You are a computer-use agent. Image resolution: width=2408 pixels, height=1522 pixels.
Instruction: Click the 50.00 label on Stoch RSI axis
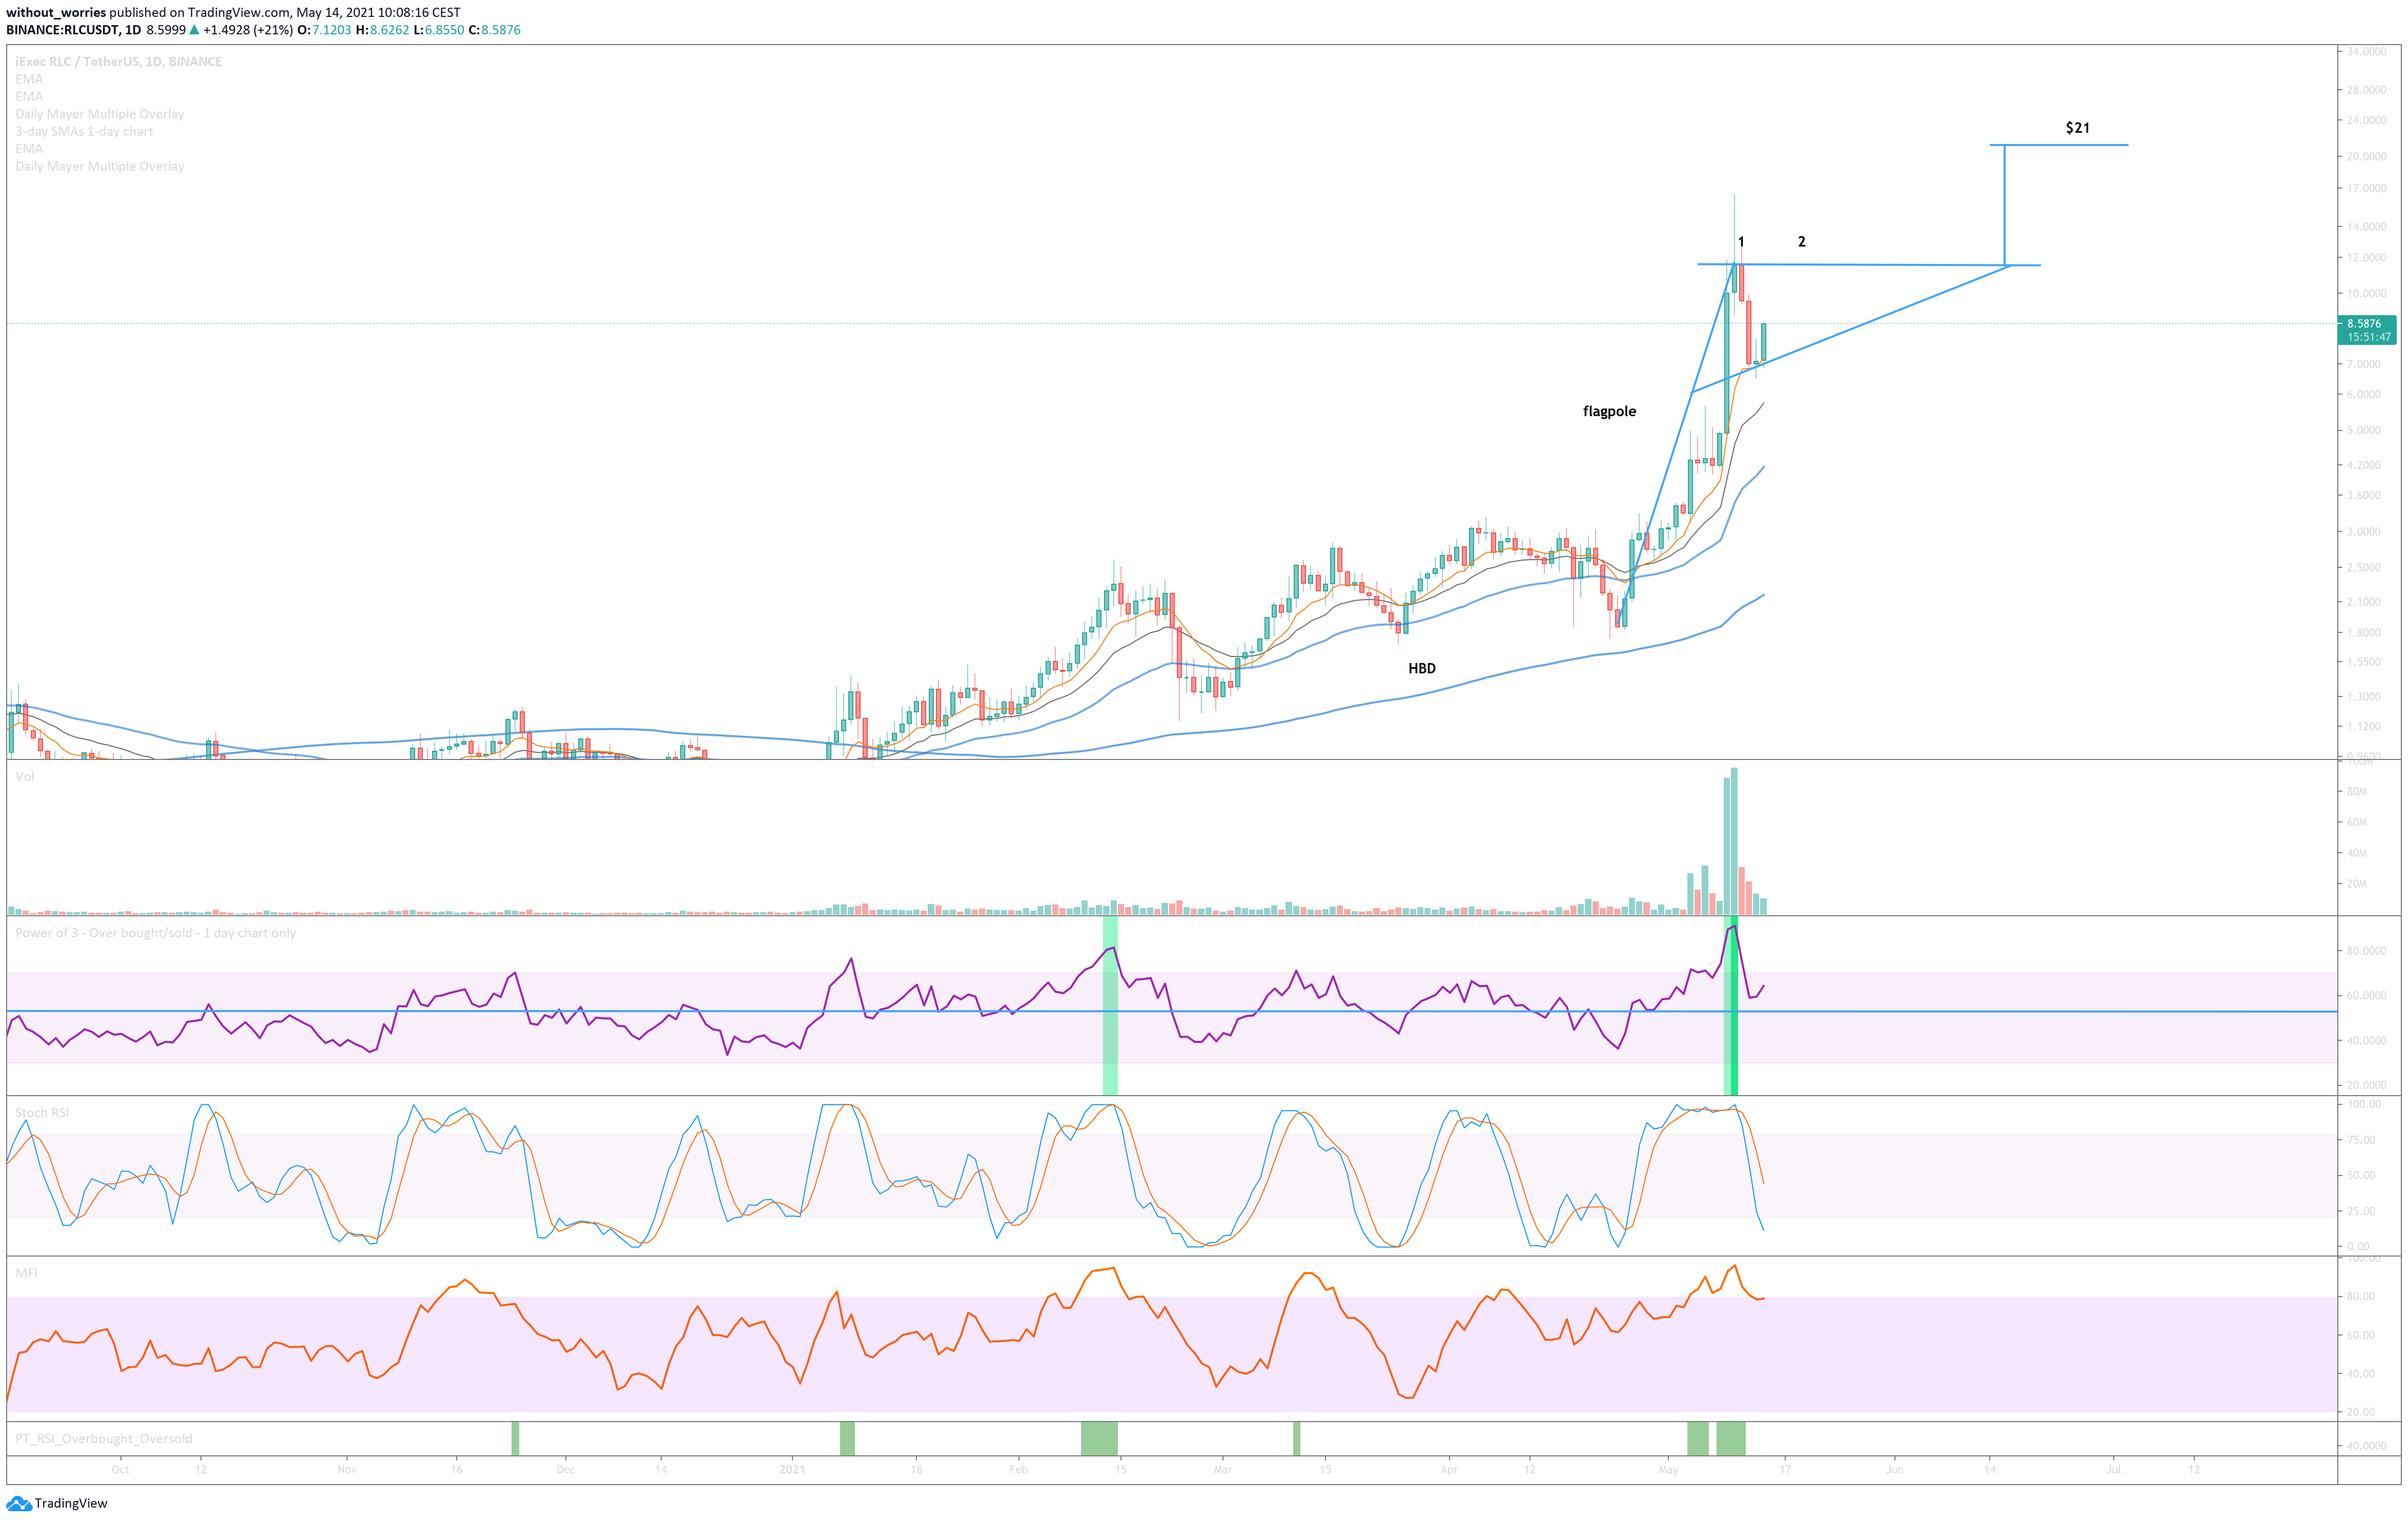[2361, 1176]
